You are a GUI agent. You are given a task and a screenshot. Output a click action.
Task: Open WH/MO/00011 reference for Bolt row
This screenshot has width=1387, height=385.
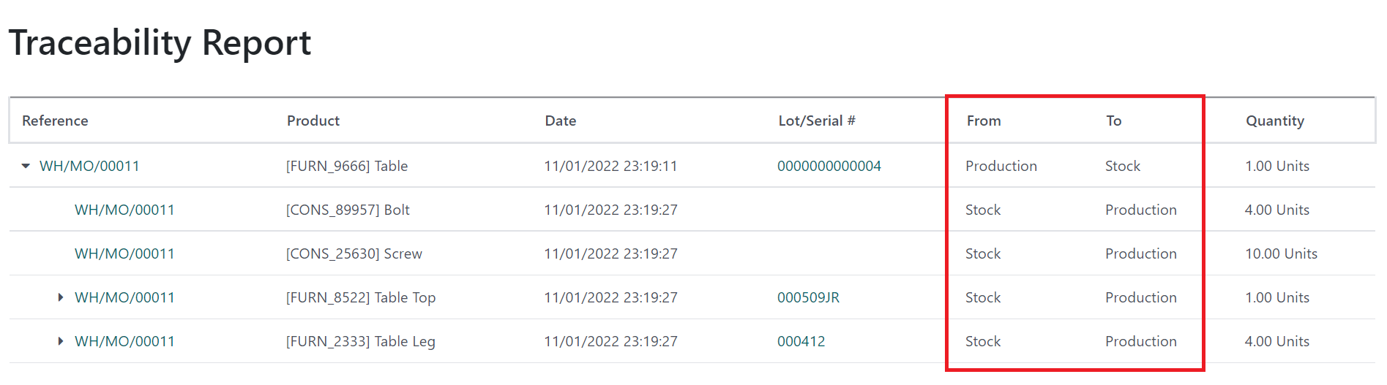click(x=124, y=210)
